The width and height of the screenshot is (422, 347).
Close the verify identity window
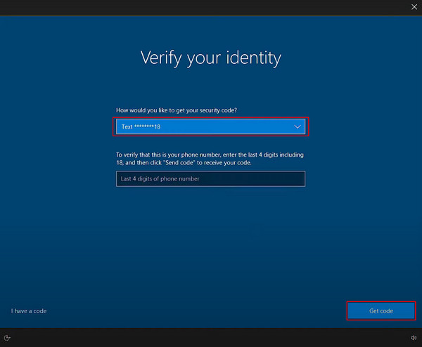click(x=414, y=7)
